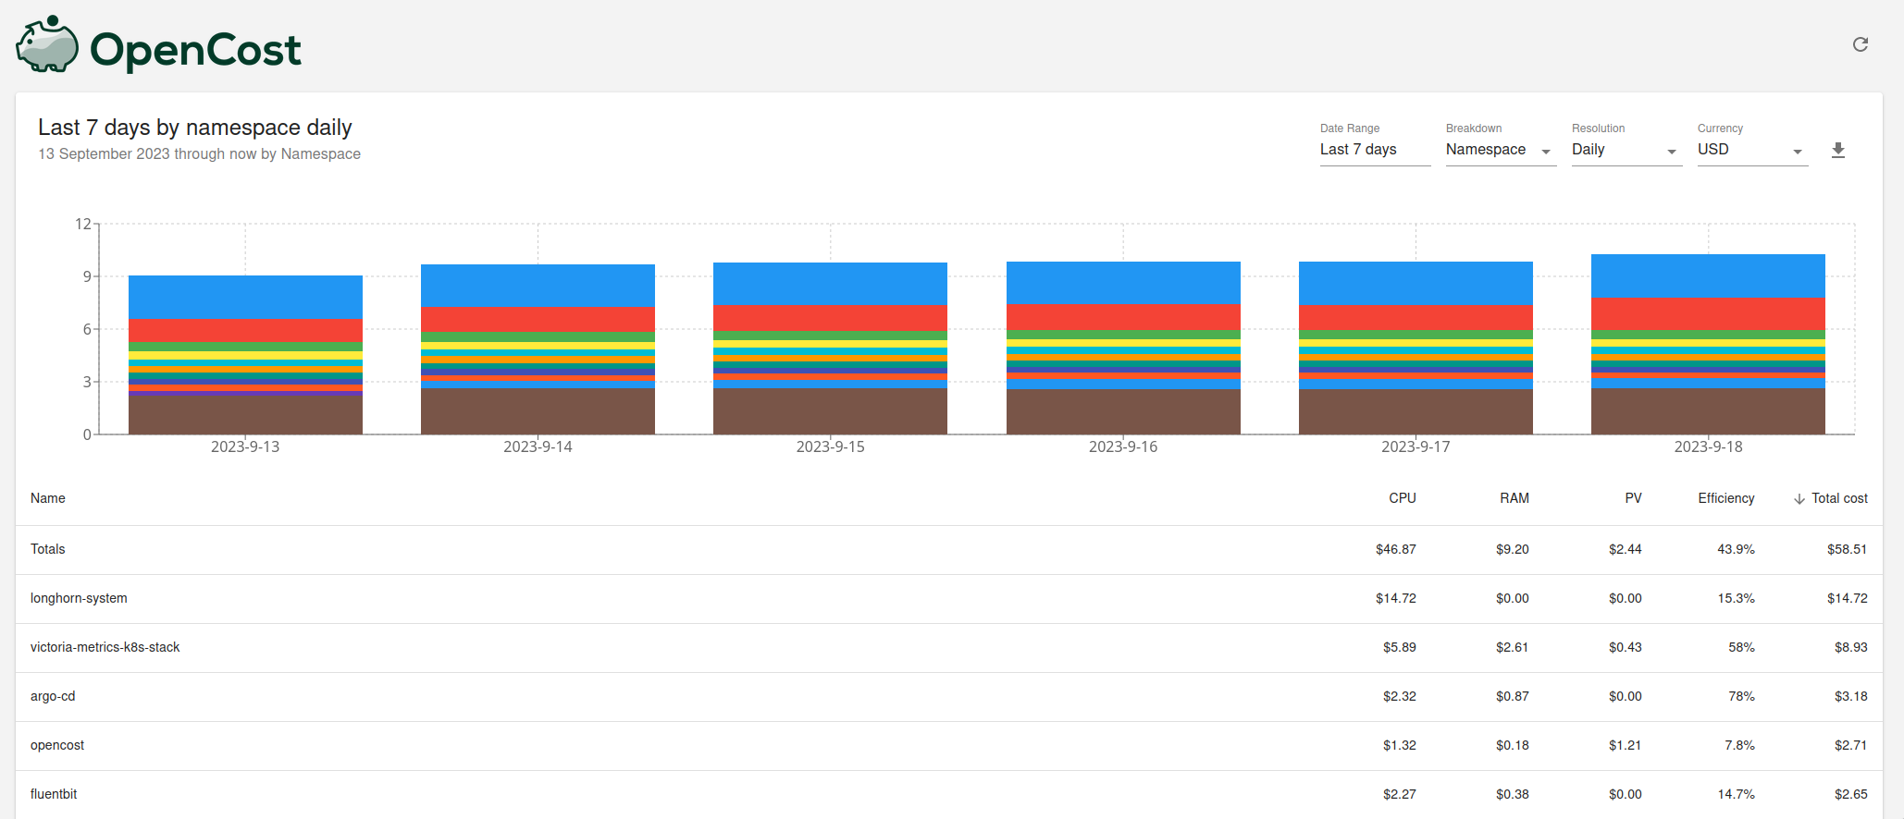Open the victoria-metrics-k8s-stack row
The height and width of the screenshot is (819, 1904).
click(x=105, y=647)
